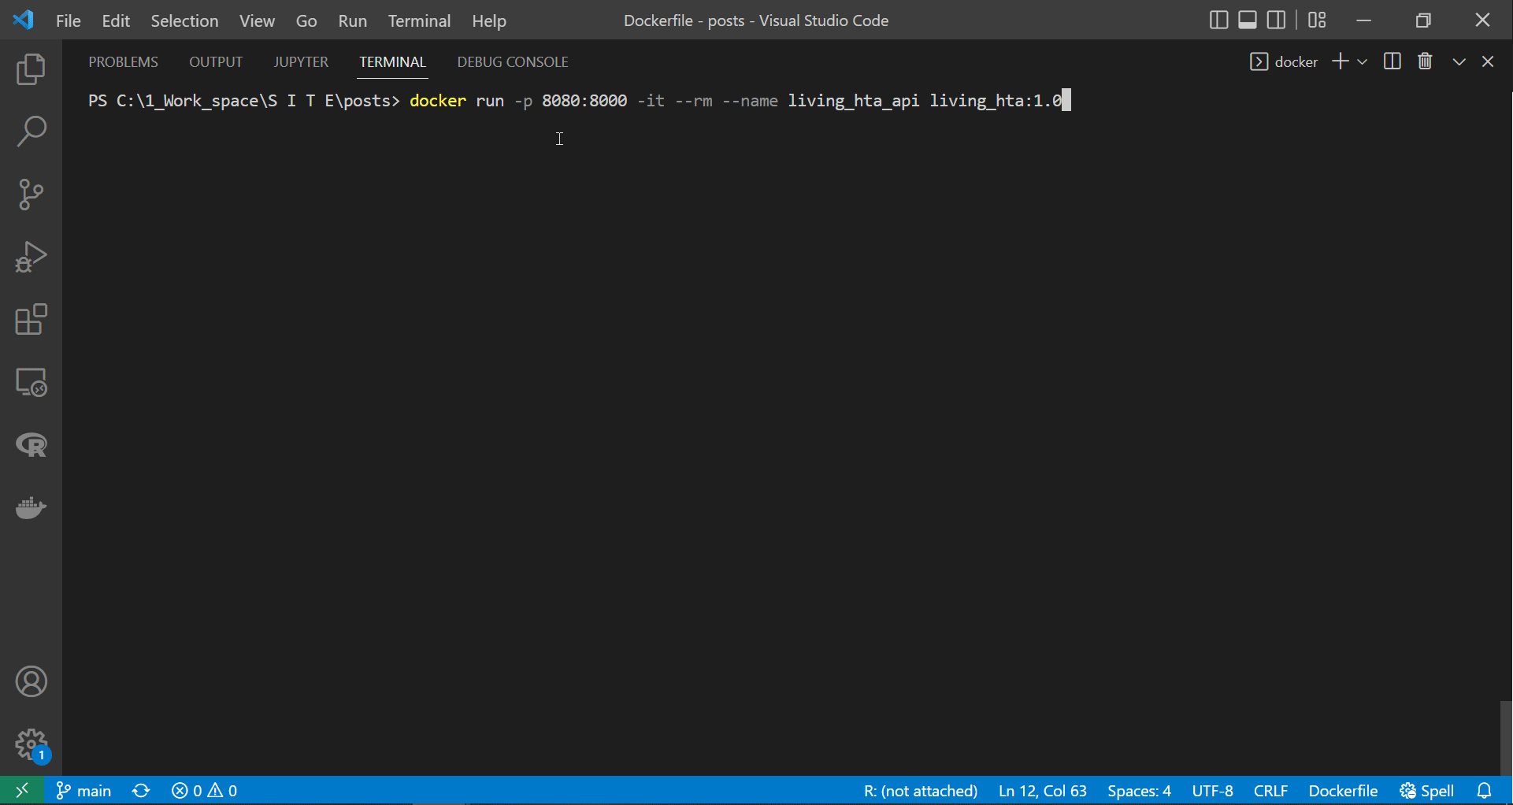Toggle the panel visibility control

pos(1248,20)
